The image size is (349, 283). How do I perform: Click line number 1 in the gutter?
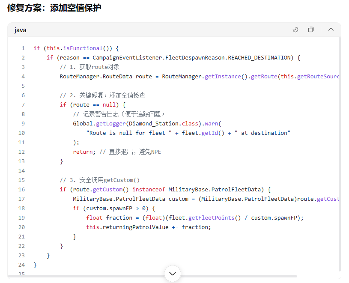(23, 48)
